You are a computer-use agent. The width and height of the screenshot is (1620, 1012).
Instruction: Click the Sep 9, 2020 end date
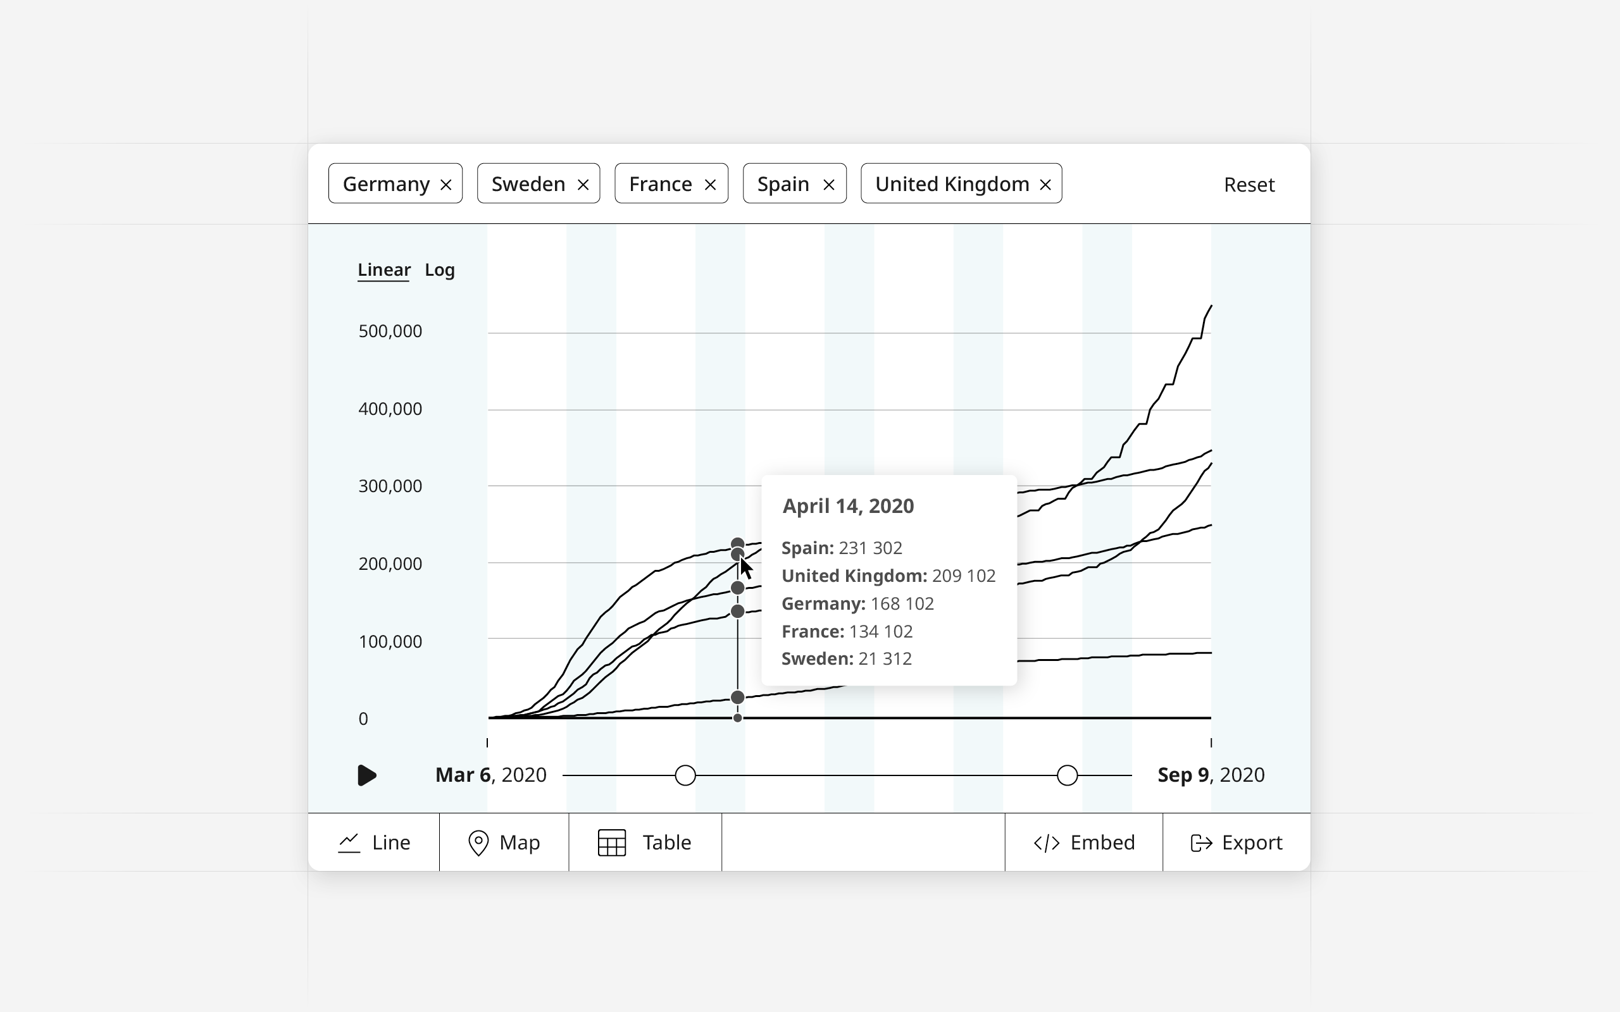(1211, 775)
